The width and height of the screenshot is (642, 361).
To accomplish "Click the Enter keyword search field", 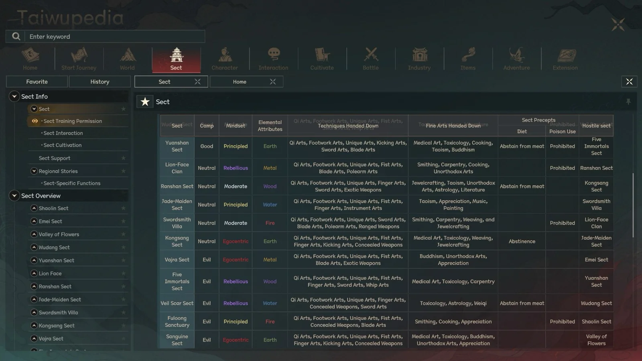I will click(115, 36).
